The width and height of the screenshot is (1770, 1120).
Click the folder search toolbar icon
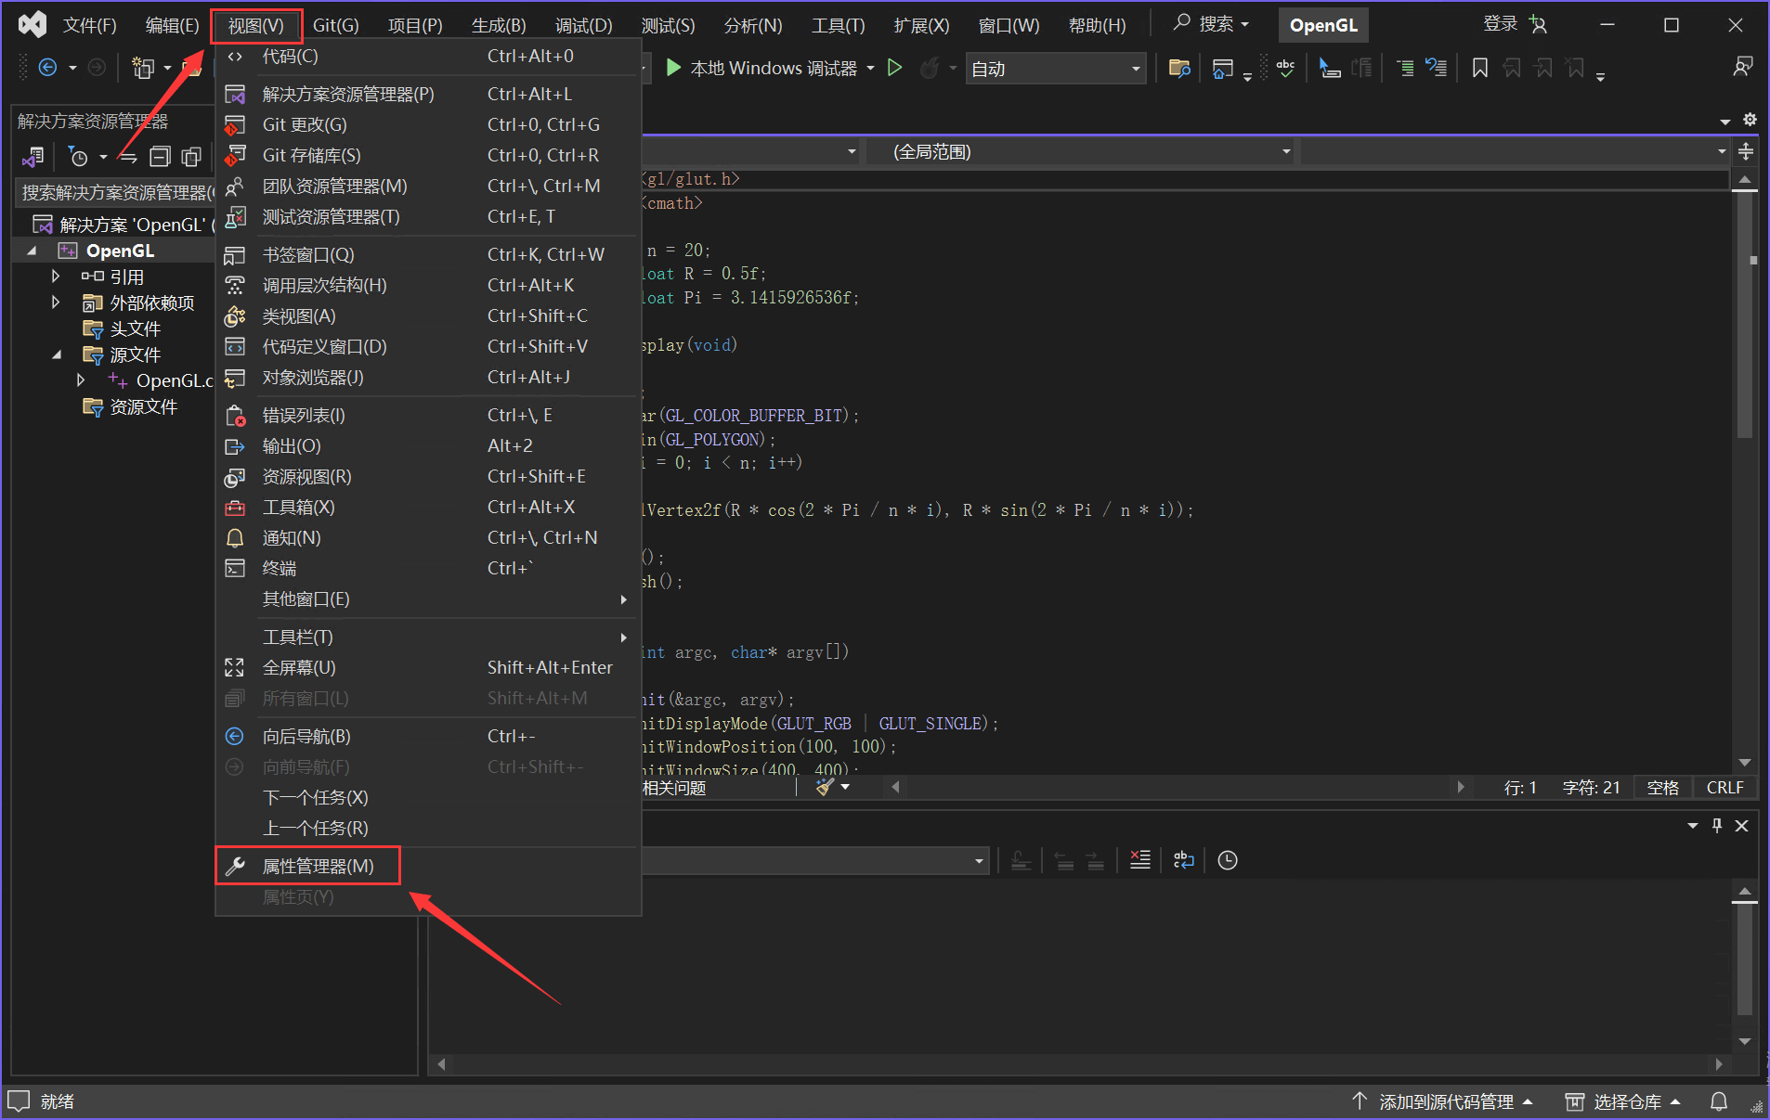[x=1179, y=68]
